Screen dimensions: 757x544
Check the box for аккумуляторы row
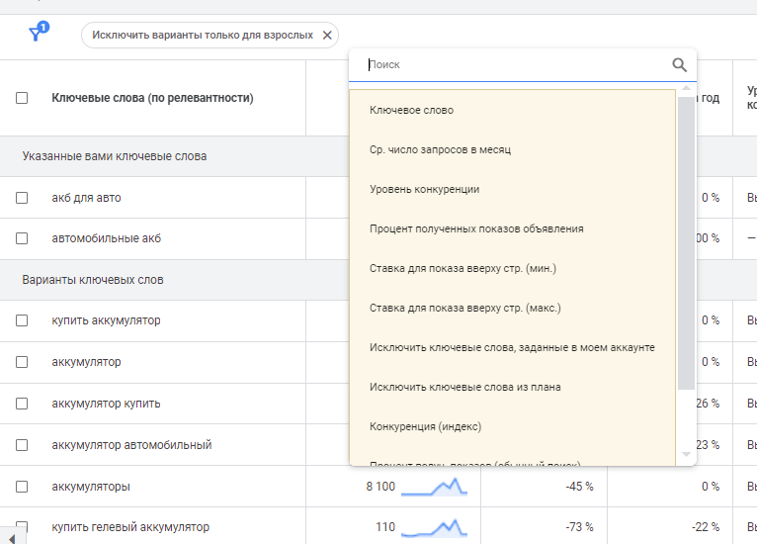[x=22, y=487]
